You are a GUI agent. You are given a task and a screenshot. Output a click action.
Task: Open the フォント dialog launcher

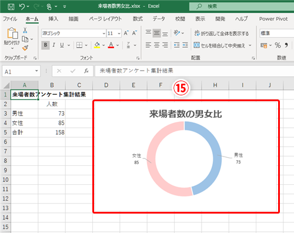[x=138, y=58]
